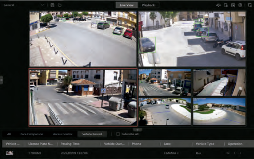This screenshot has height=159, width=254.
Task: Show the All records tab
Action: [9, 134]
